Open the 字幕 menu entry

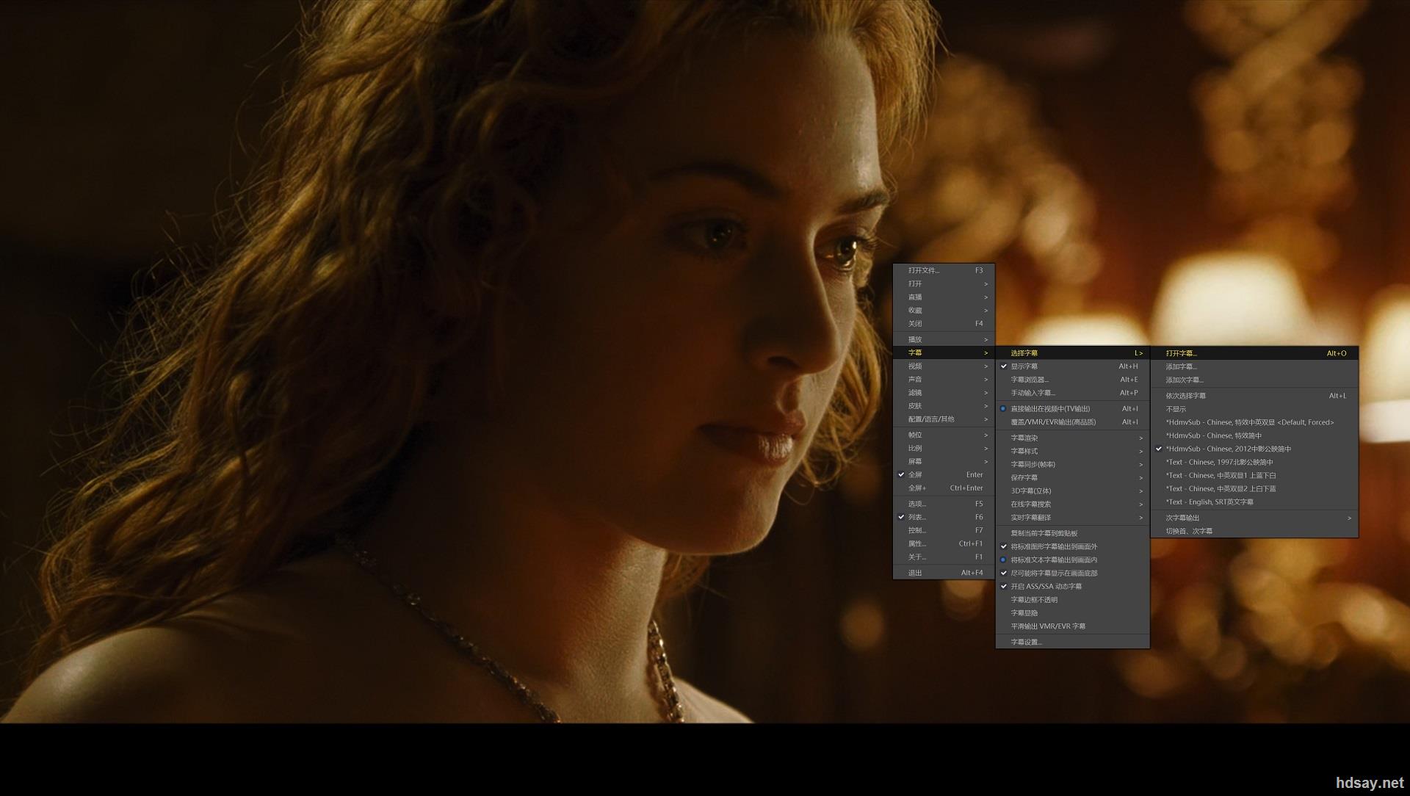pyautogui.click(x=944, y=352)
